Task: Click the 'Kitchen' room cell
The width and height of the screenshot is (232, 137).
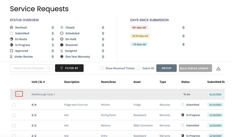Action: pos(105,105)
